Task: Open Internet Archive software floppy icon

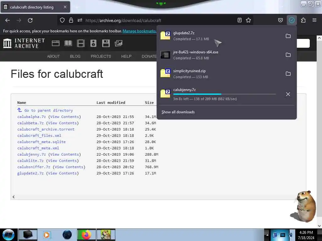Action: pos(106,43)
